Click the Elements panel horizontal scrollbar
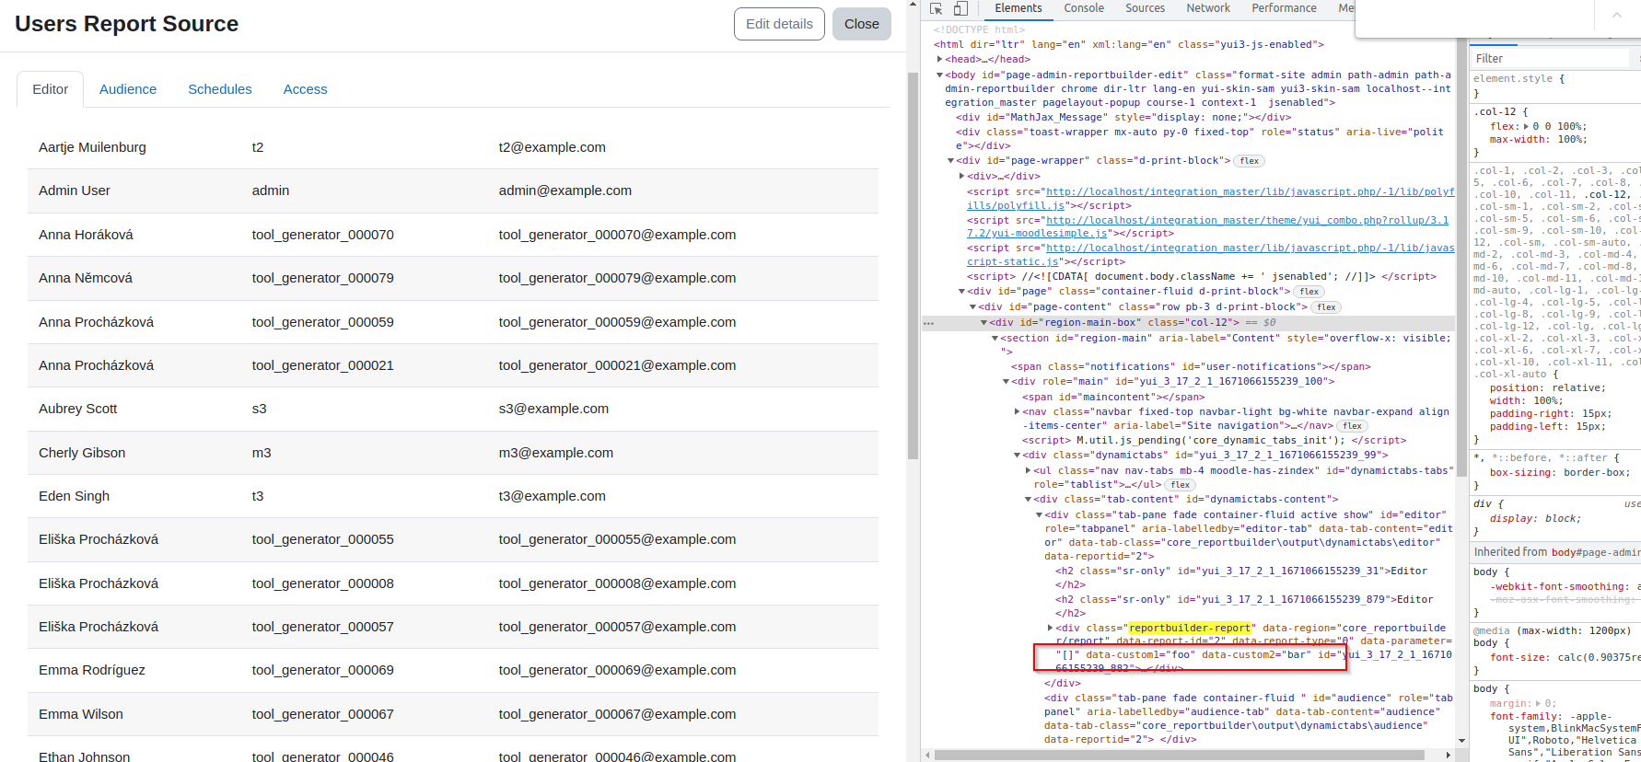Viewport: 1641px width, 762px height. coord(1181,755)
